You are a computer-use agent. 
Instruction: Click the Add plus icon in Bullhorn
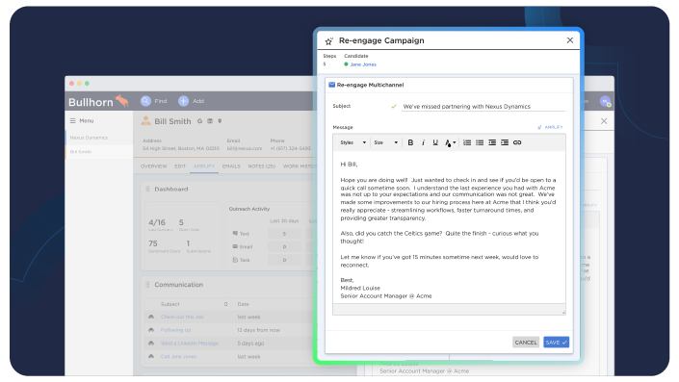click(184, 101)
